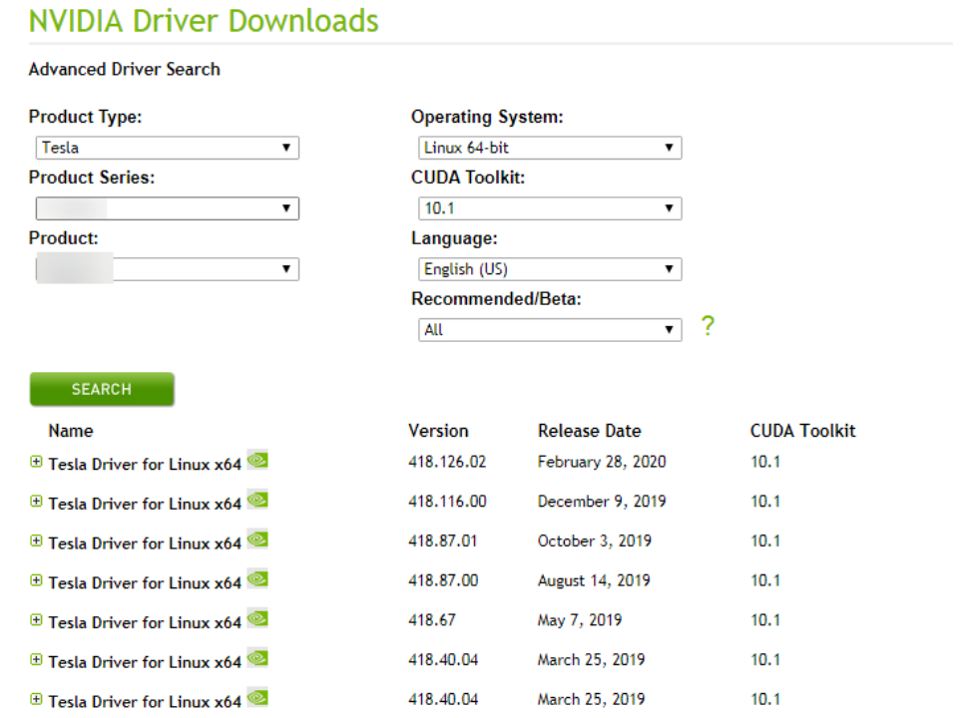The height and width of the screenshot is (718, 978).
Task: Expand the 418.87.01 driver row
Action: [x=36, y=540]
